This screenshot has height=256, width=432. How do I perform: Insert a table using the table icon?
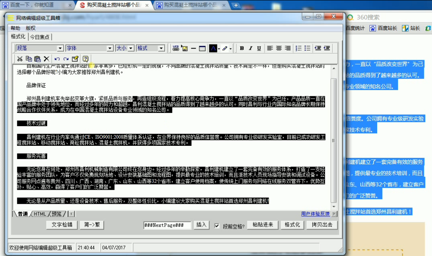pyautogui.click(x=202, y=48)
